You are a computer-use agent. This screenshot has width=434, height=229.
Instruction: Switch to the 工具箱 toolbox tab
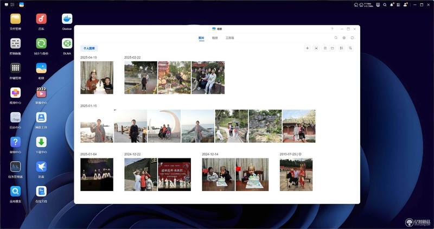(229, 38)
